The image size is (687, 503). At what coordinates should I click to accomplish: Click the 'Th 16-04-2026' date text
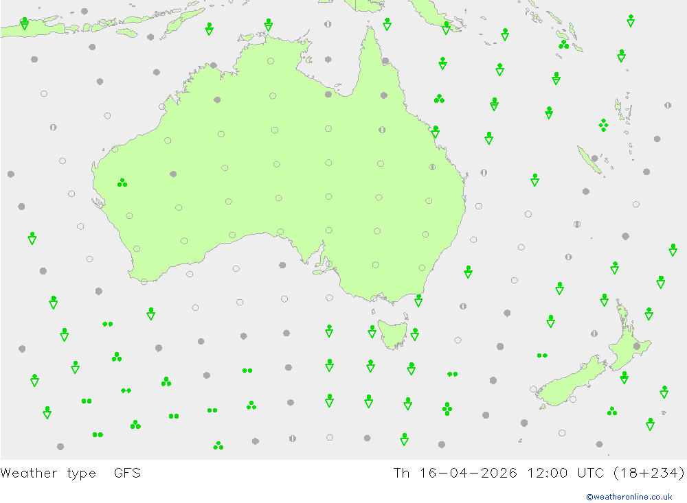pyautogui.click(x=455, y=473)
